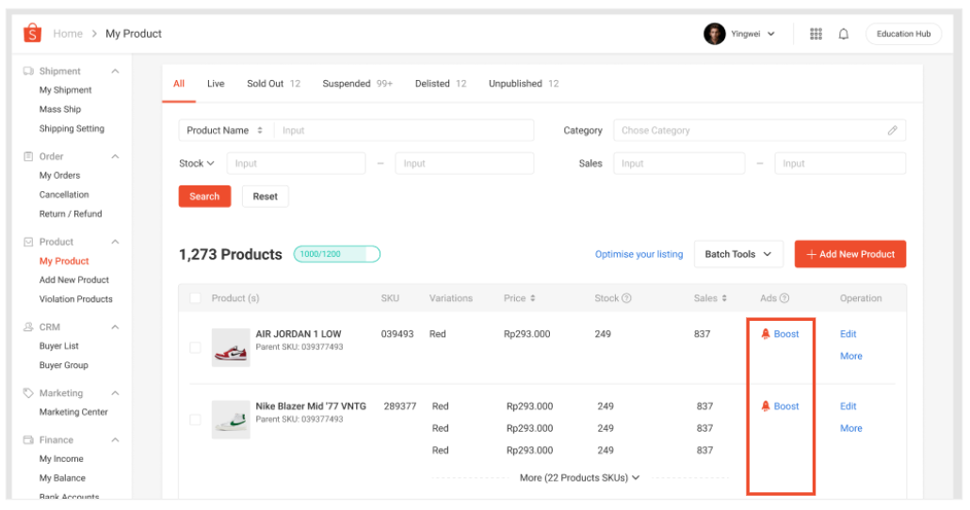Collapse the CRM sidebar section
Viewport: 970px width, 510px height.
[x=115, y=327]
